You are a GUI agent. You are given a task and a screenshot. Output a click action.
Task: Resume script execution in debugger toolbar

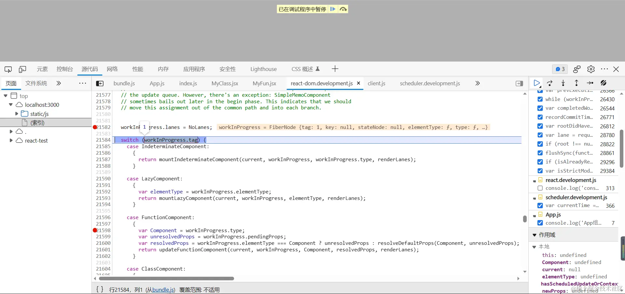[x=537, y=83]
